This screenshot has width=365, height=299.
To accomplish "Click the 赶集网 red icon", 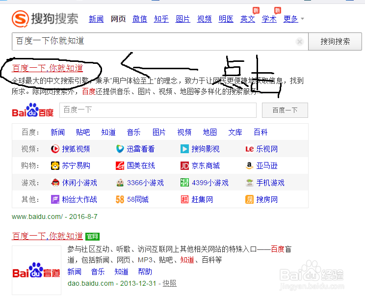I will (184, 199).
